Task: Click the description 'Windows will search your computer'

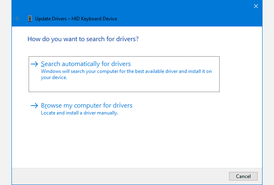Action: [126, 75]
